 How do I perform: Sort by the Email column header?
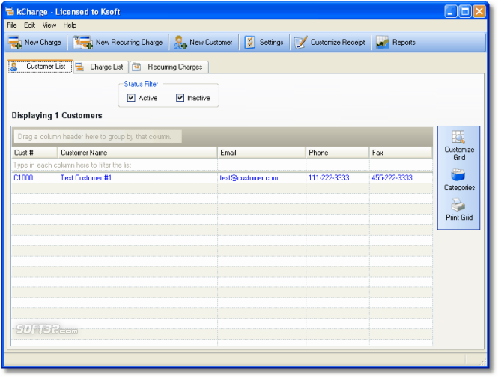point(261,153)
